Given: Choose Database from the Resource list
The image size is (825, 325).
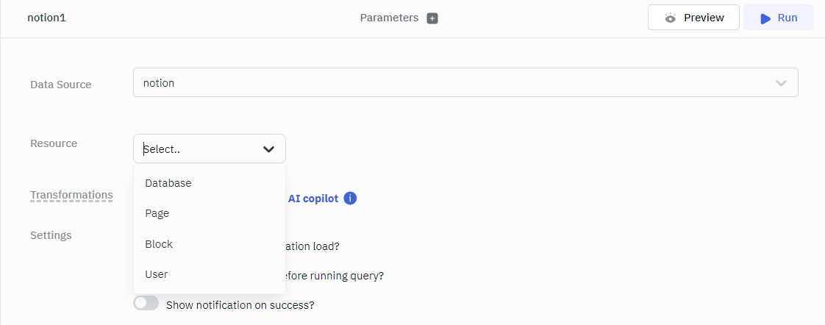Looking at the screenshot, I should (x=168, y=183).
